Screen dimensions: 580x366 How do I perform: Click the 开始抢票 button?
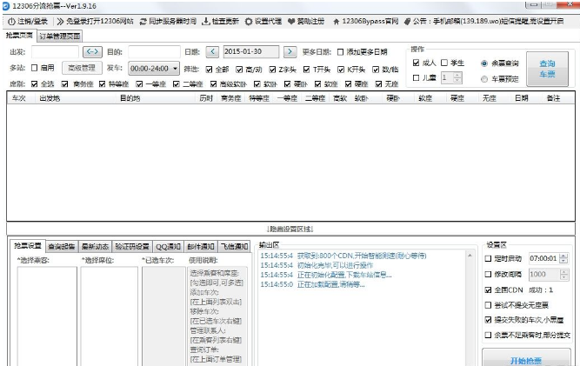click(526, 358)
